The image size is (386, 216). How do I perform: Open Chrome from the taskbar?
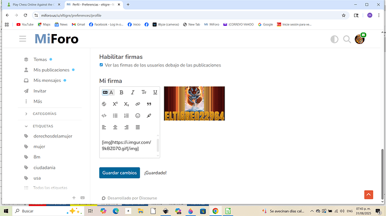[216, 211]
